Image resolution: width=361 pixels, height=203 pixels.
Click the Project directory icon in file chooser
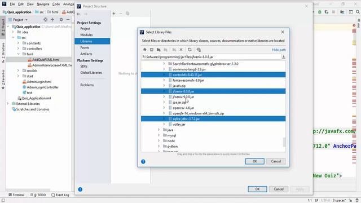point(159,50)
